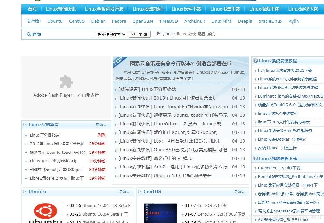
Task: Click 查看全文 under the top article
Action: (x=183, y=78)
